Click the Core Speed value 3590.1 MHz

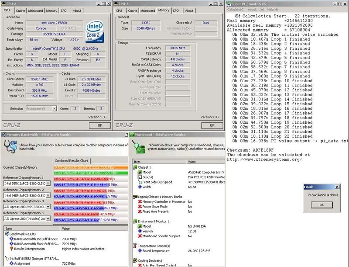(x=39, y=79)
